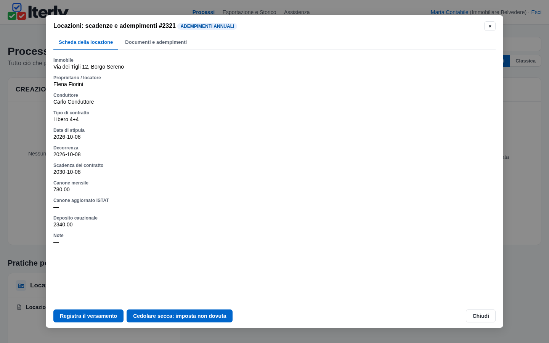This screenshot has height=343, width=549.
Task: Click deposit value 2340.00
Action: point(63,224)
